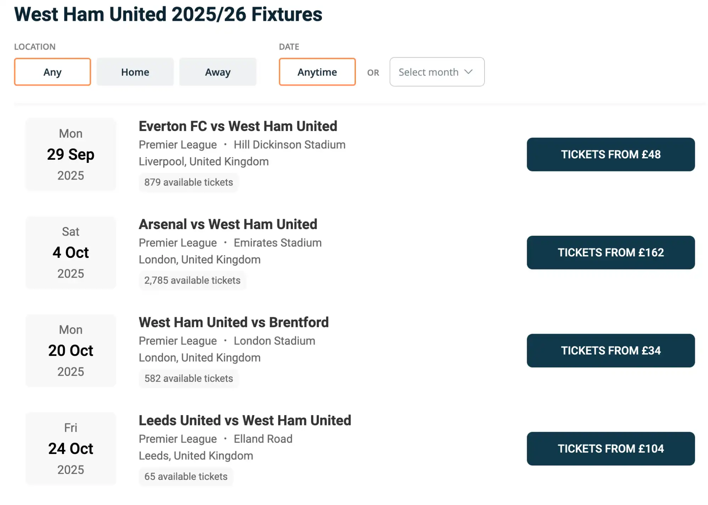This screenshot has height=505, width=708.
Task: Open the Everton FC vs West Ham fixture
Action: (x=238, y=126)
